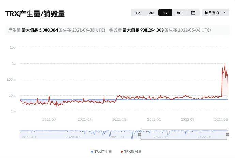Image resolution: width=235 pixels, height=158 pixels.
Task: Click the red burn spike peak in 2022-05
Action: point(225,64)
